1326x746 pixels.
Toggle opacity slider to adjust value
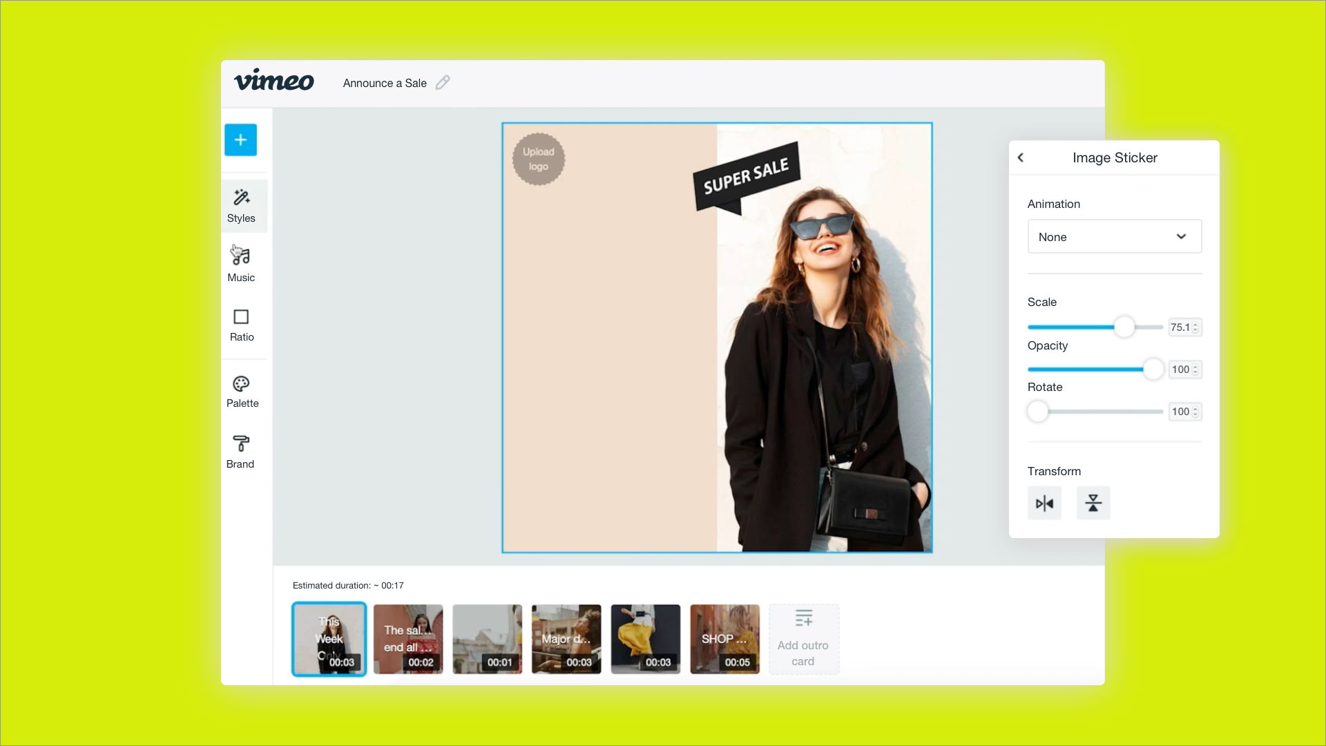(x=1150, y=369)
